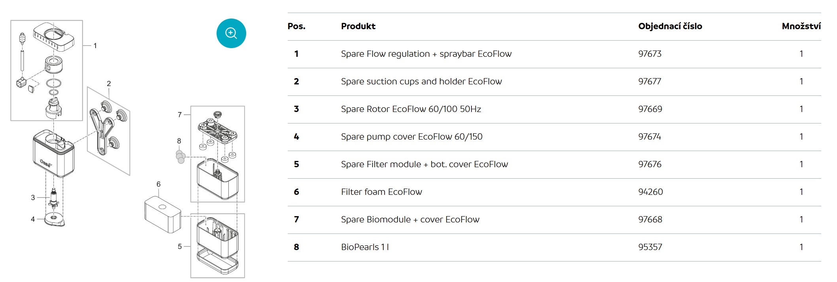Open 'Filter foam EcoFlow' product
Viewport: 837px width, 282px height.
[x=381, y=192]
